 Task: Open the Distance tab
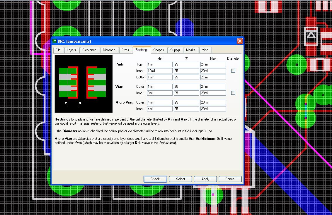click(x=109, y=50)
